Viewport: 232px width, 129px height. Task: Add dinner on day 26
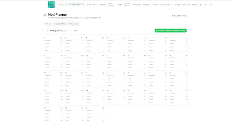point(145,99)
